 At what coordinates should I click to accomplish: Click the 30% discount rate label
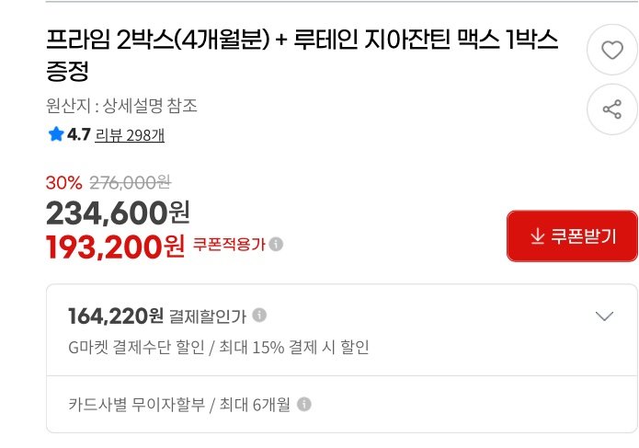(63, 182)
